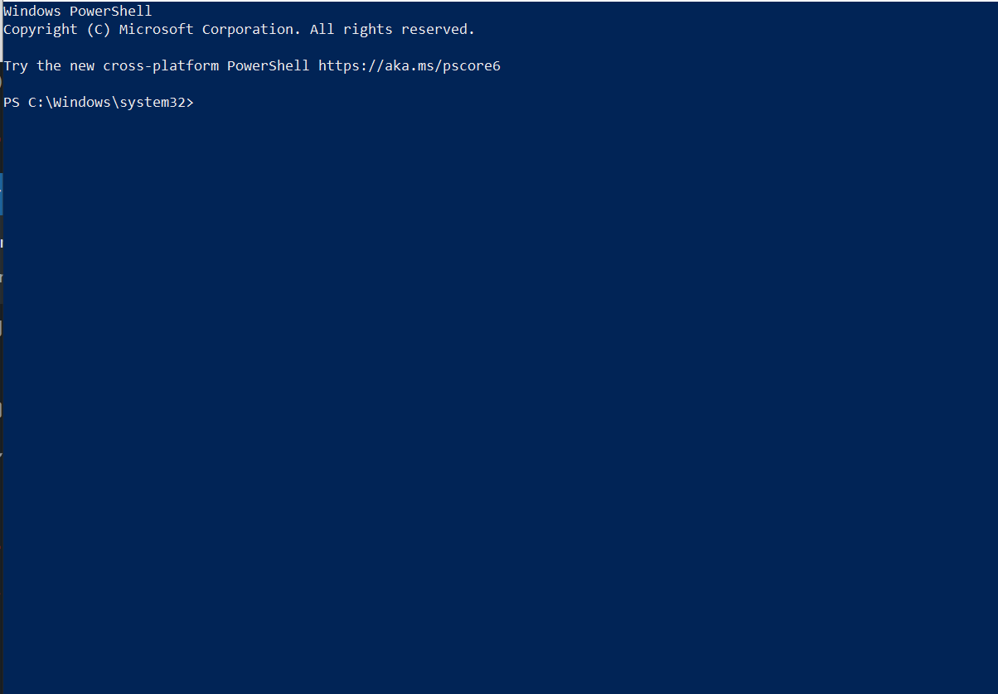Click the word Copyright in the banner

[x=40, y=29]
